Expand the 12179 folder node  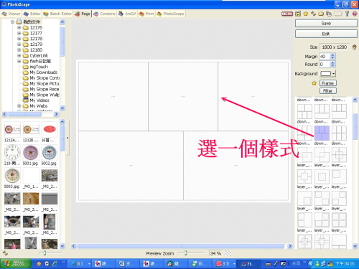pyautogui.click(x=19, y=44)
